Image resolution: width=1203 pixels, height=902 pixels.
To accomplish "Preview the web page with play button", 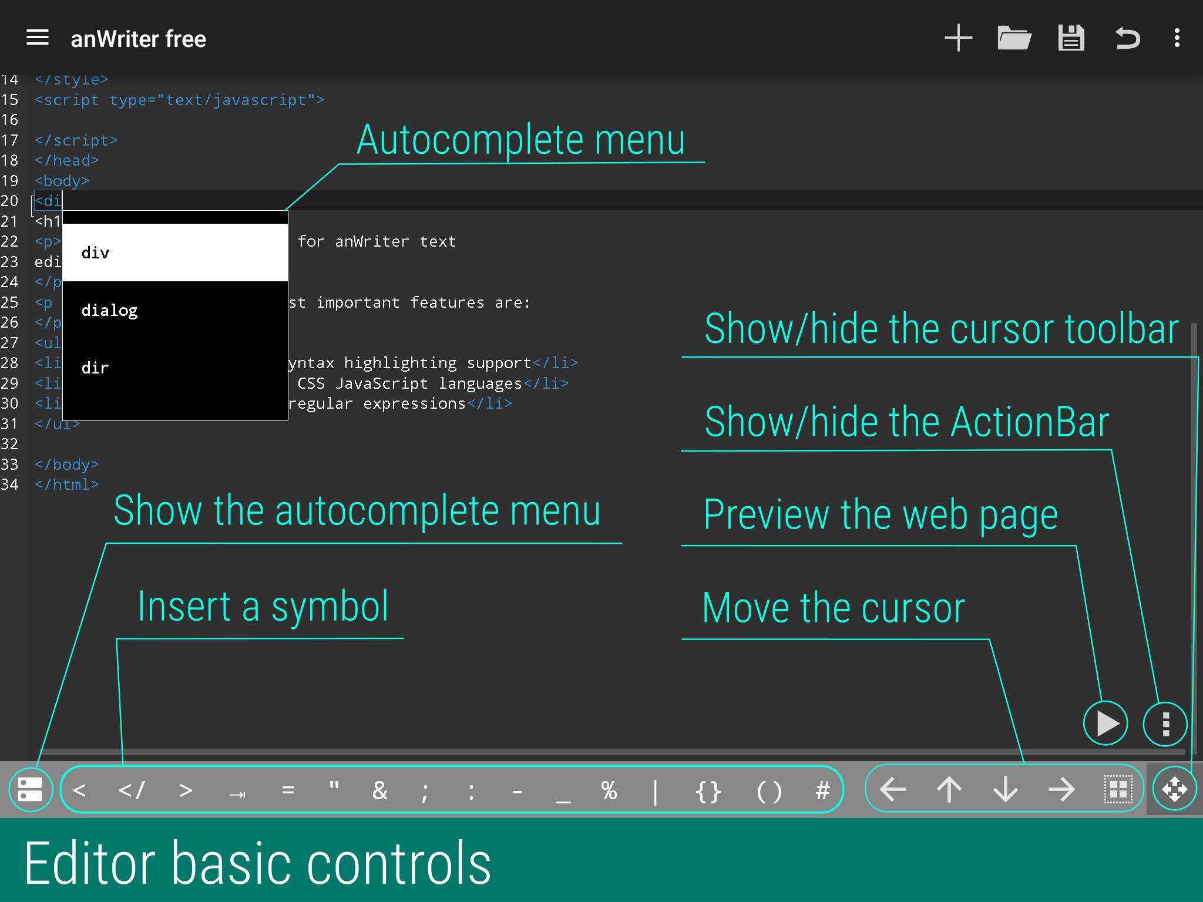I will 1105,723.
